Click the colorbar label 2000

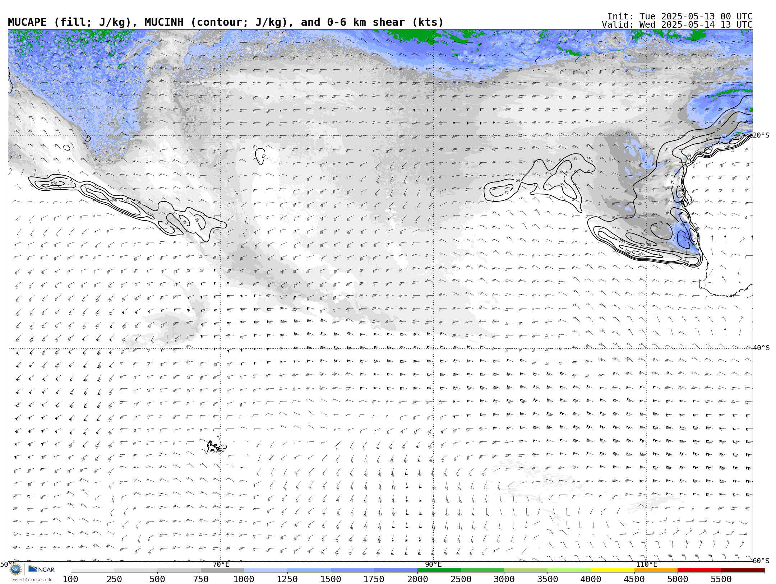[x=417, y=579]
